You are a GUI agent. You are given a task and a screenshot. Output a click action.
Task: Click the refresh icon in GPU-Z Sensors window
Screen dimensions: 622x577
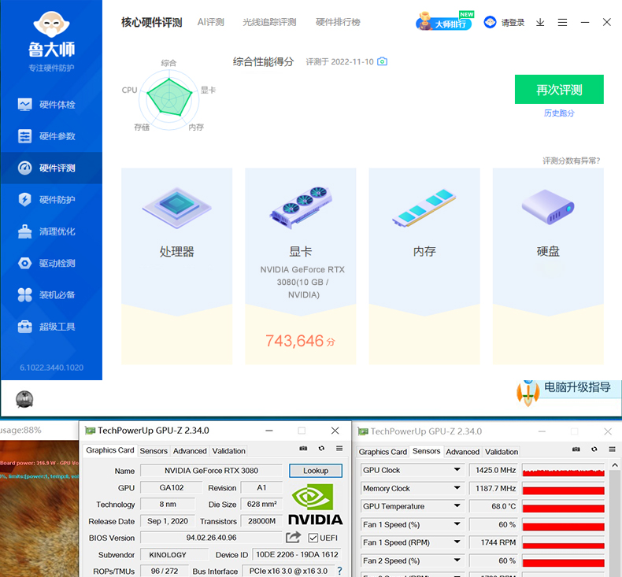coord(594,449)
